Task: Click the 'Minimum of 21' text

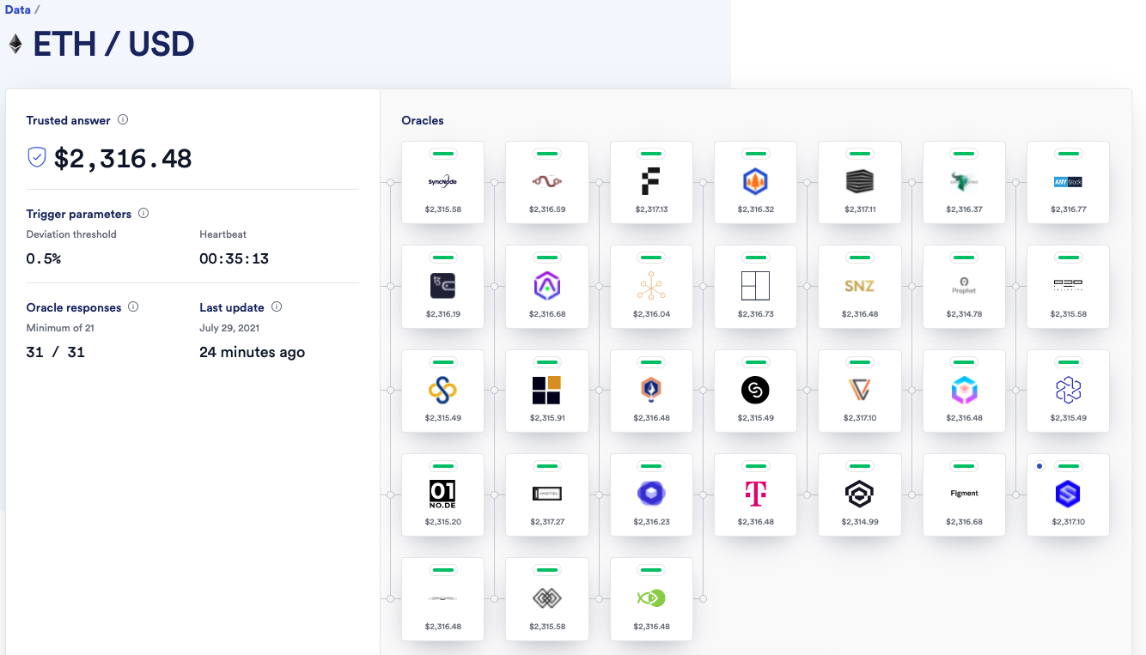Action: (x=60, y=328)
